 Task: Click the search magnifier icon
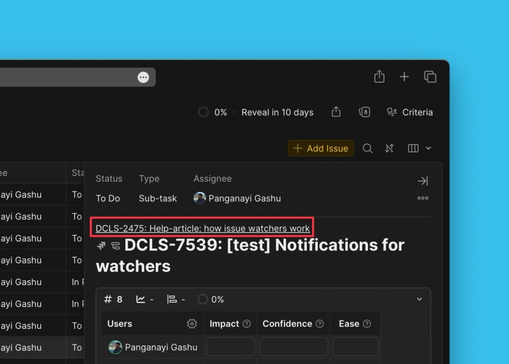[x=367, y=148]
